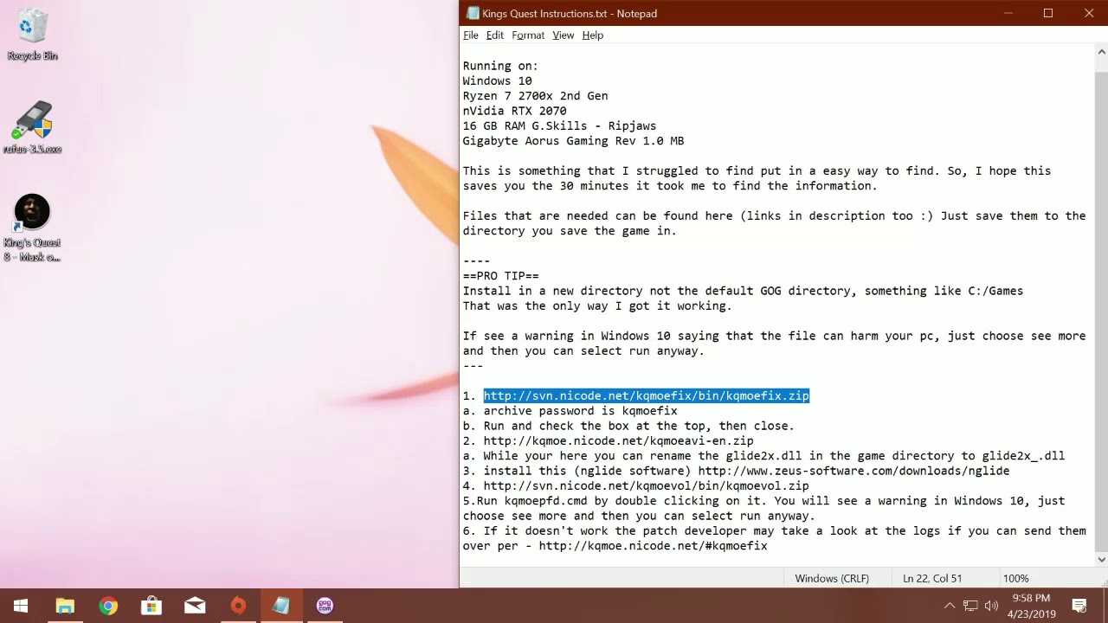This screenshot has height=623, width=1108.
Task: Click the zeus-software nglide download URL
Action: 854,472
